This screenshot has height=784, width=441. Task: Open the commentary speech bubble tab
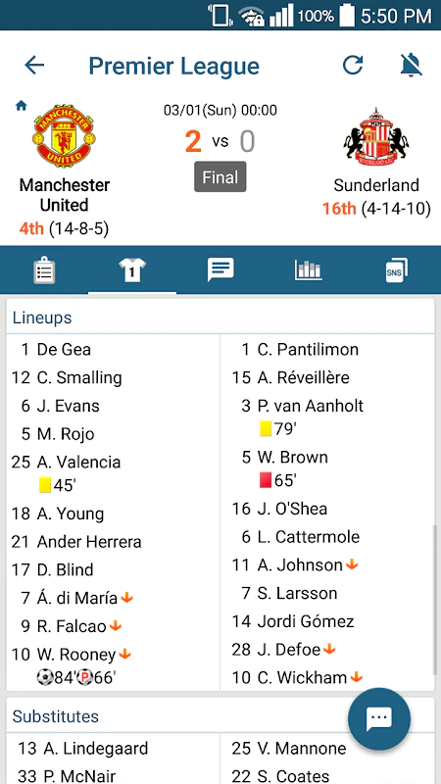pos(220,270)
